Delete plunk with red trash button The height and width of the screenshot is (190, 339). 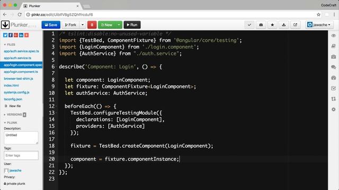[x=92, y=25]
